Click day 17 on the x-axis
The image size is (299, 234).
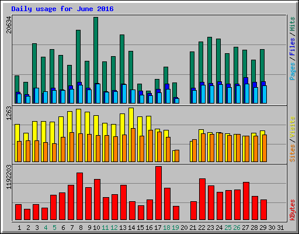pyautogui.click(x=158, y=228)
